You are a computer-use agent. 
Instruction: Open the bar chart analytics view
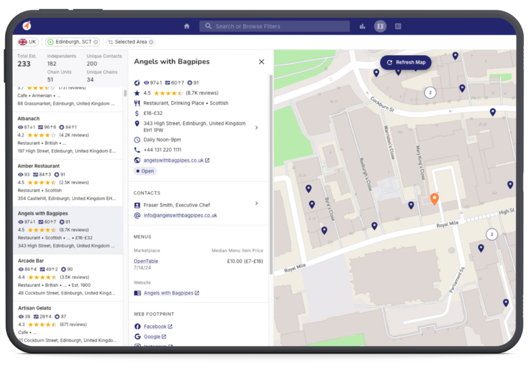(x=362, y=26)
